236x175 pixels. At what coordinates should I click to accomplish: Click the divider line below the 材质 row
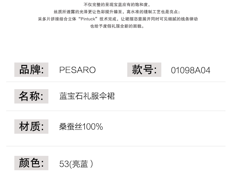pos(116,146)
